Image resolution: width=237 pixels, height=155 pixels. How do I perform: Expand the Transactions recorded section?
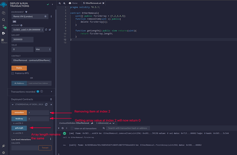[x=51, y=92]
